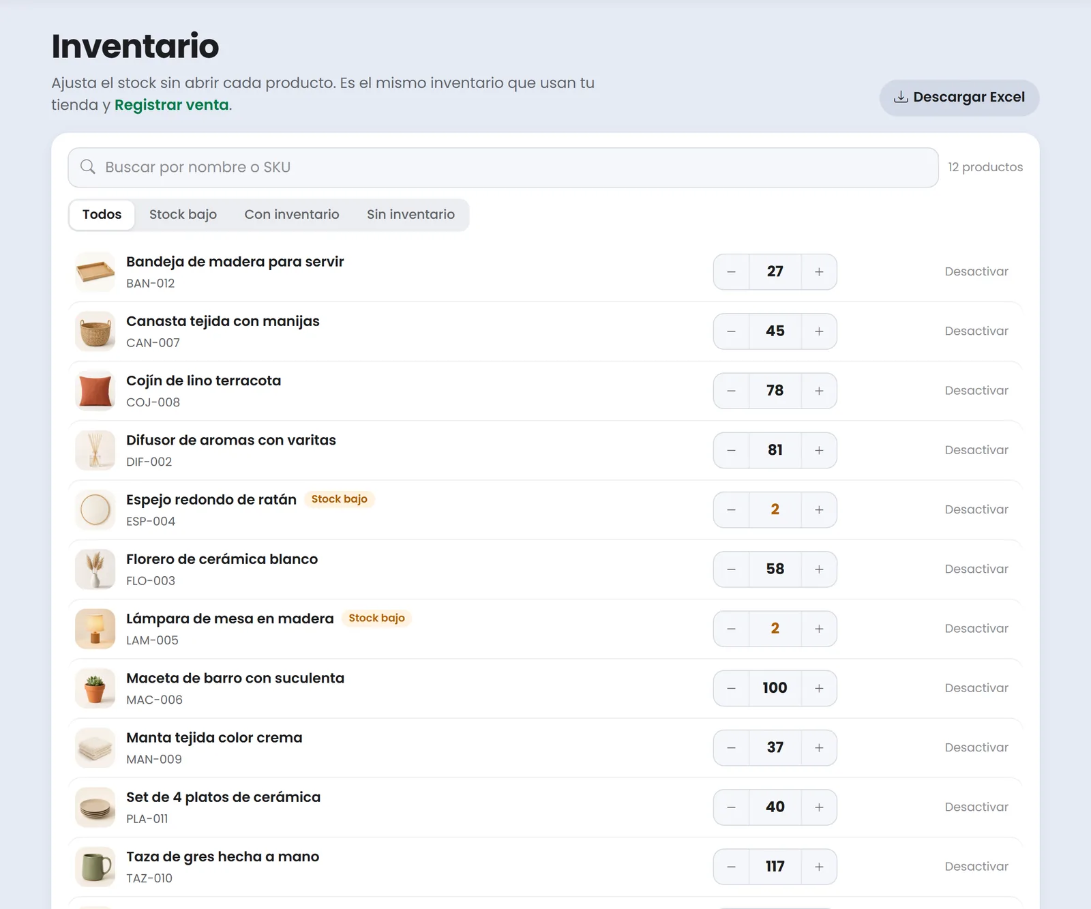
Task: Decrease Difusor de aromas con varitas stock
Action: pos(731,450)
